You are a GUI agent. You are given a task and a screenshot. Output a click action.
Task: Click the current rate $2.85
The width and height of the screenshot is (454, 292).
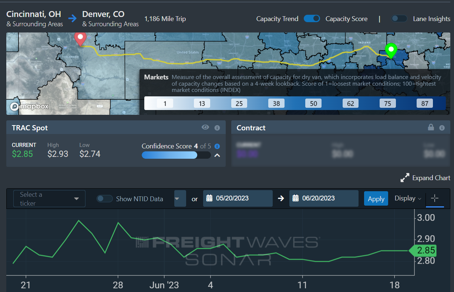(23, 154)
